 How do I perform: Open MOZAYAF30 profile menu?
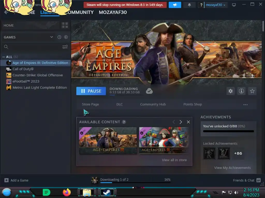(x=113, y=12)
